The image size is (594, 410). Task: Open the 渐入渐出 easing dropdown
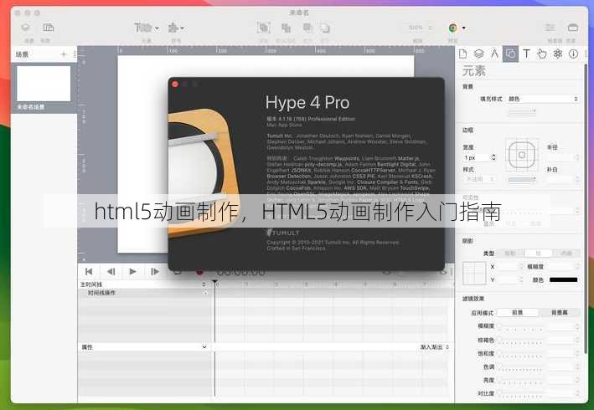434,347
